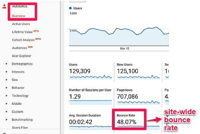
Task: Open Cohort Analysis report
Action: coord(24,40)
